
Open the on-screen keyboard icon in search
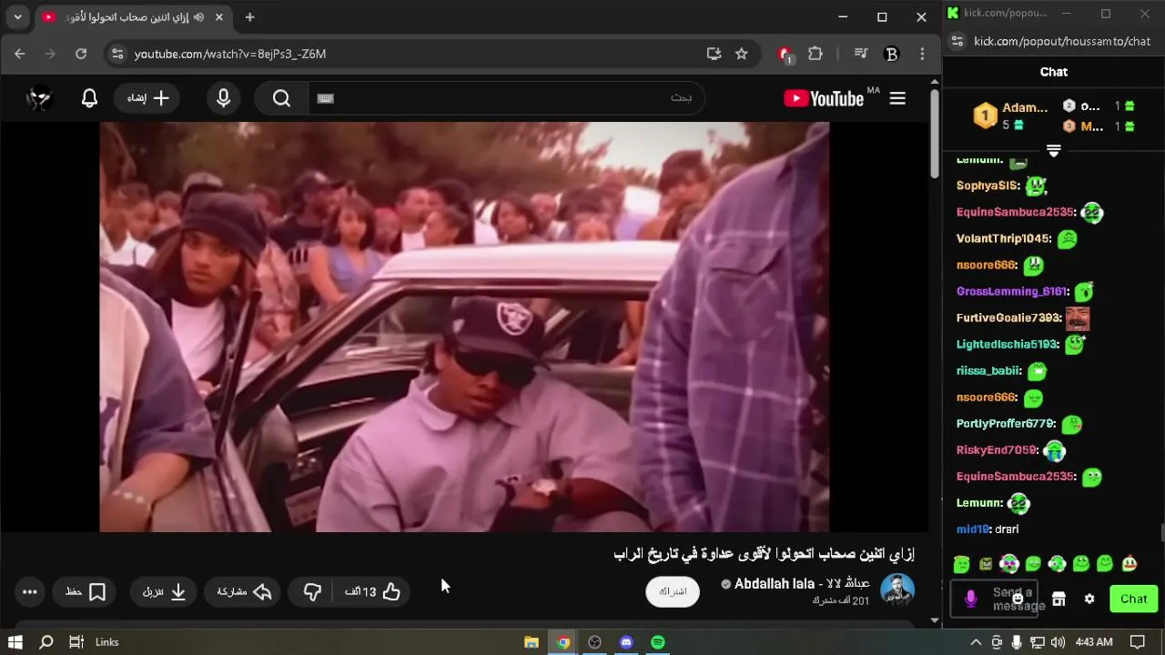[x=325, y=98]
